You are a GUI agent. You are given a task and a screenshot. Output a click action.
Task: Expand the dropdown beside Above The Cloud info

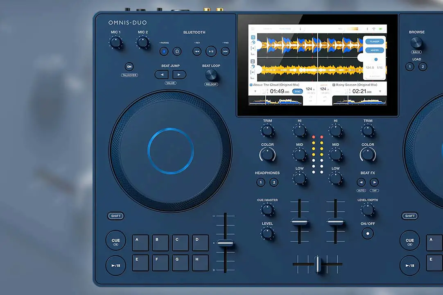pos(254,91)
